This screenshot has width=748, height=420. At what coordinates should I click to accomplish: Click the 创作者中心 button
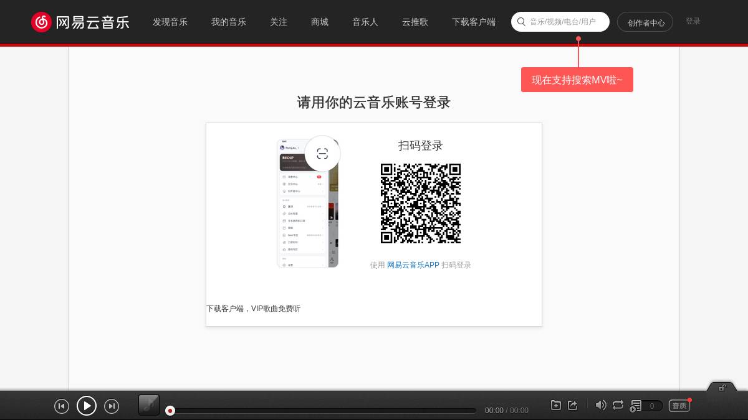pyautogui.click(x=645, y=22)
